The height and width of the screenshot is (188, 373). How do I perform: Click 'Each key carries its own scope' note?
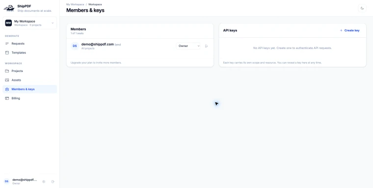272,63
